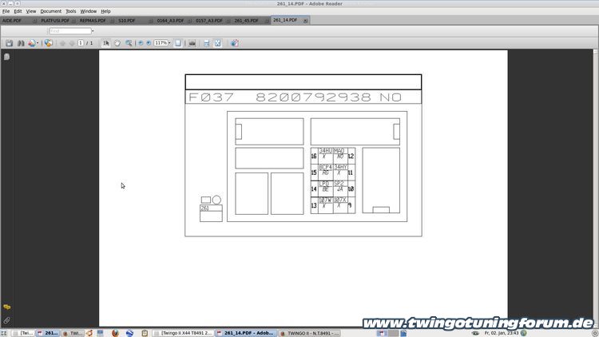Click the Zoom In plus button

tap(149, 43)
